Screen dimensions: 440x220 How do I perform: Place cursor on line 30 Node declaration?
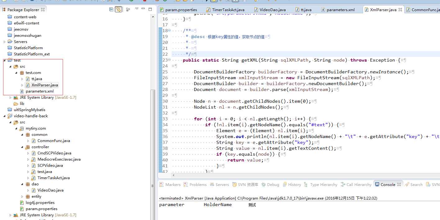(x=252, y=101)
